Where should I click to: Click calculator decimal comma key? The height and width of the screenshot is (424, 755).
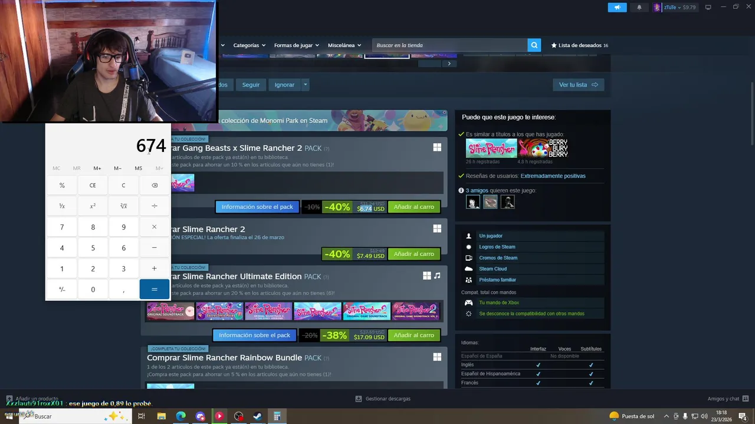coord(123,289)
